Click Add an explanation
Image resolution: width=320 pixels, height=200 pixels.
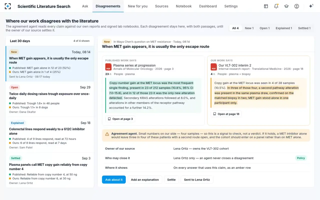pos(145,180)
